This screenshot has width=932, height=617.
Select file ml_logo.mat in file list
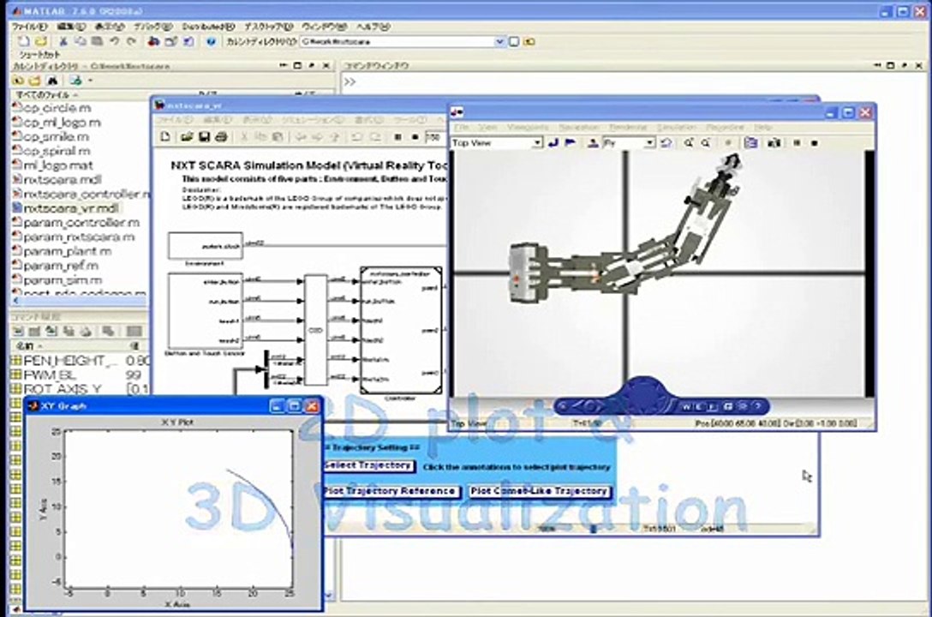[53, 165]
